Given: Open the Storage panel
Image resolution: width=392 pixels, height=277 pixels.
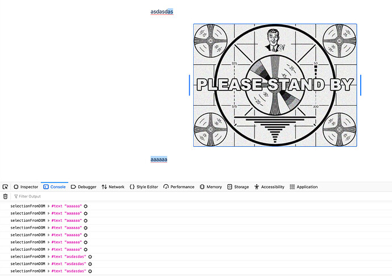Looking at the screenshot, I should pyautogui.click(x=238, y=187).
